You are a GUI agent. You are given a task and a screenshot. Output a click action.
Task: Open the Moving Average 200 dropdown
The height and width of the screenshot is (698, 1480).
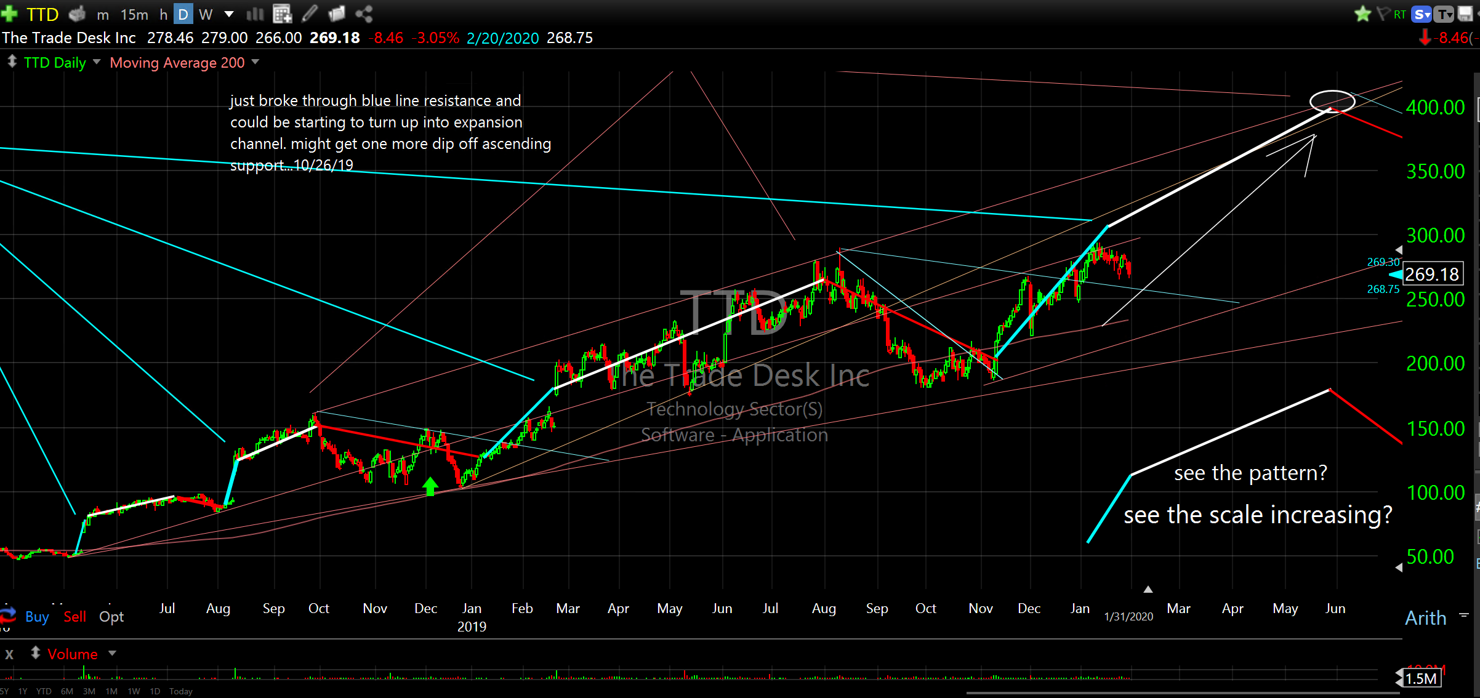pyautogui.click(x=255, y=62)
